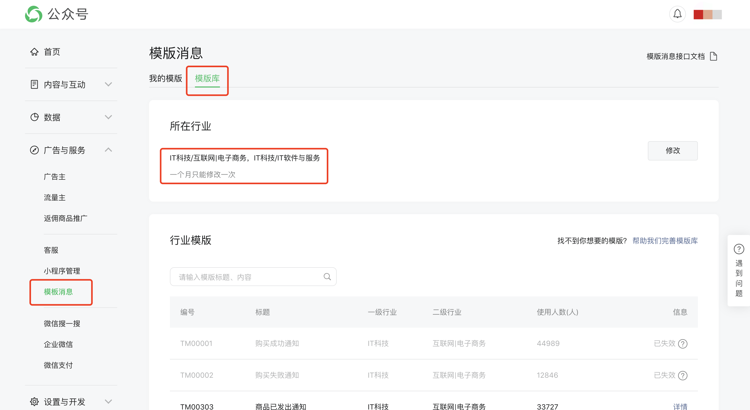Image resolution: width=750 pixels, height=410 pixels.
Task: Click the help icon next to TM00001 已失效
Action: [683, 344]
